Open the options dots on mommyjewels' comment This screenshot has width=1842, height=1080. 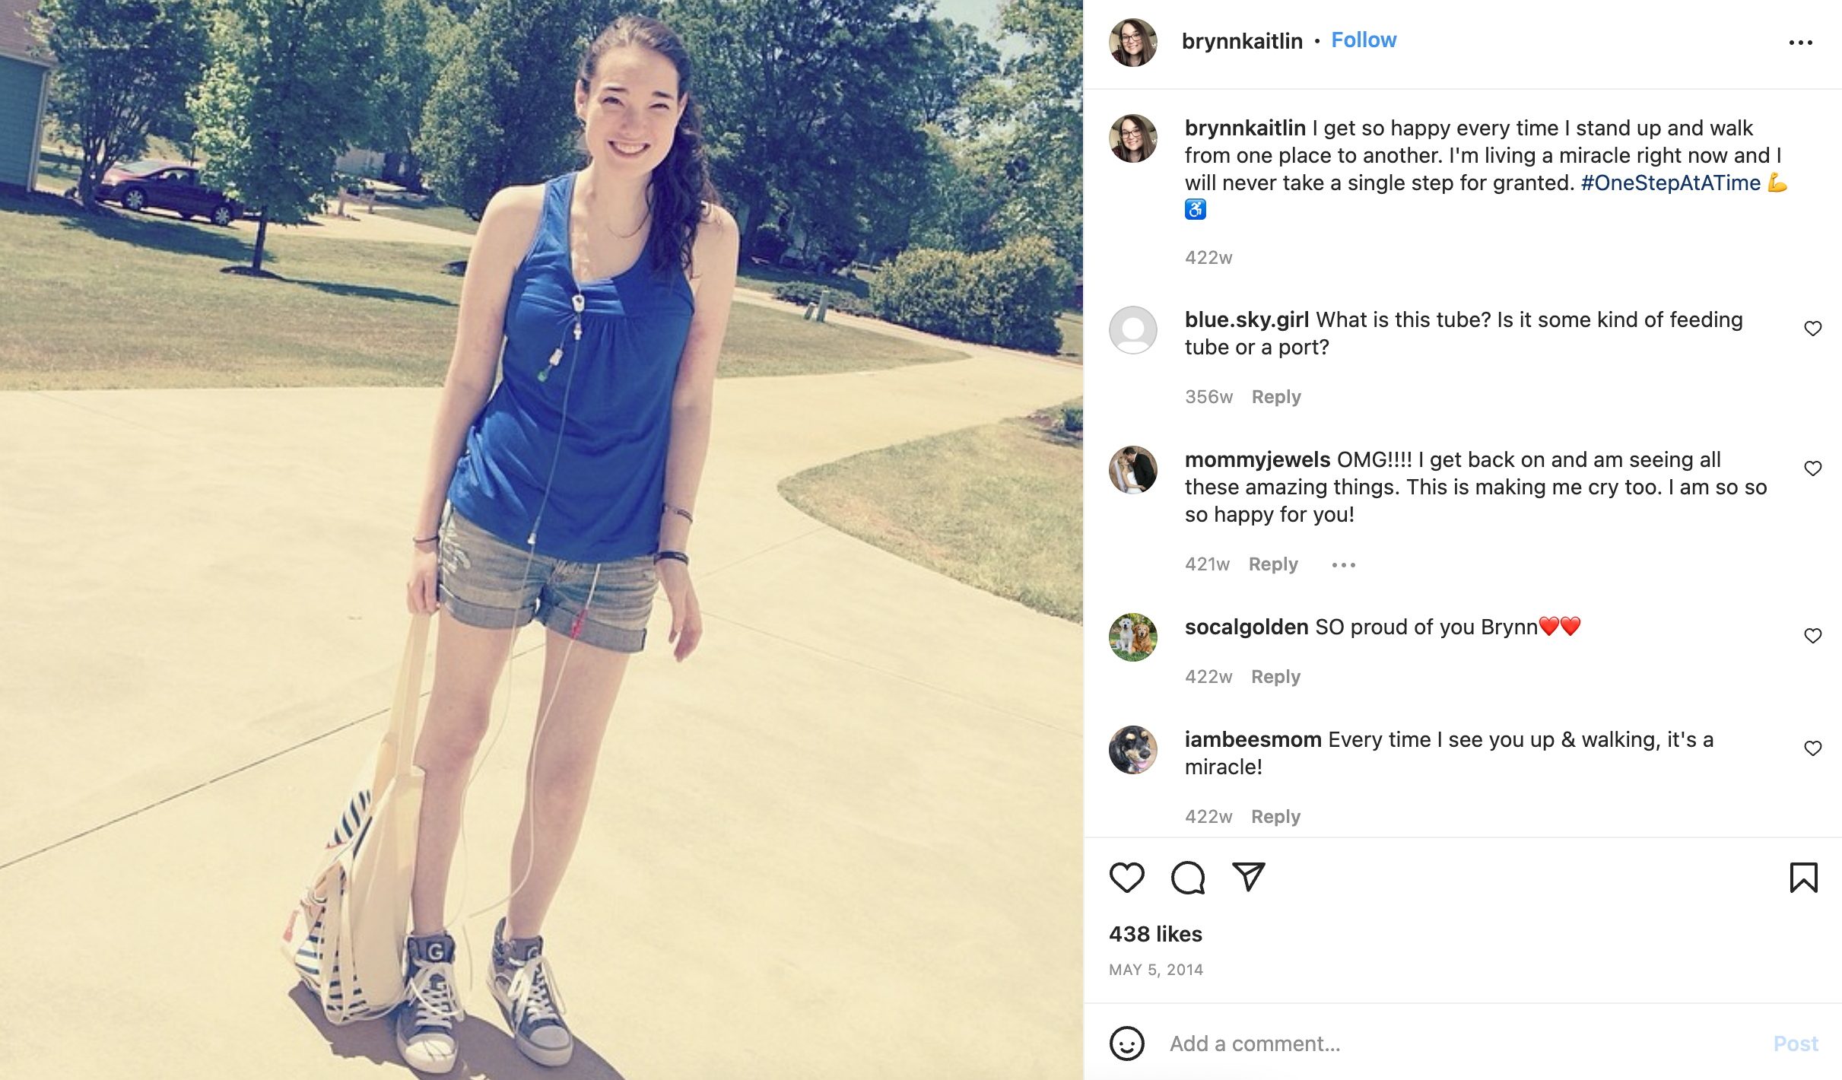point(1343,565)
